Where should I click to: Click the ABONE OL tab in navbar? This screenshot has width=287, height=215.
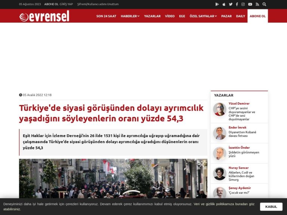(x=257, y=16)
